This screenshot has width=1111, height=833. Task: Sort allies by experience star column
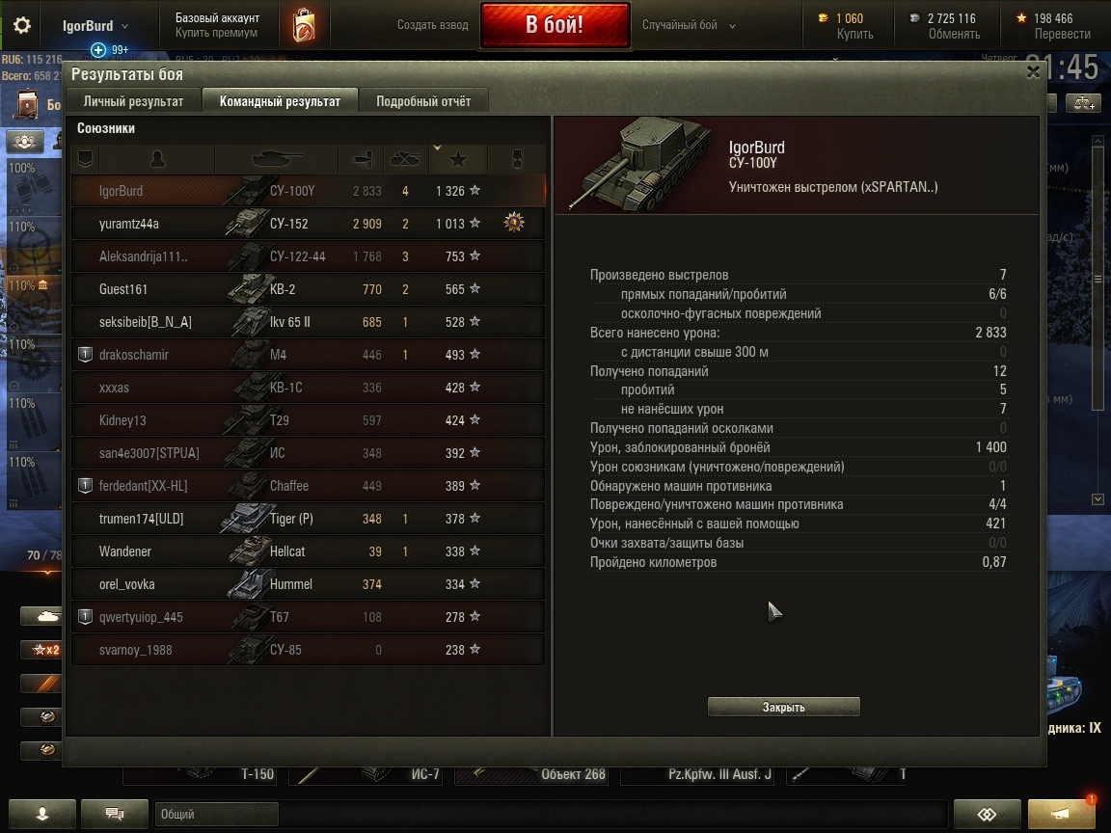coord(458,159)
